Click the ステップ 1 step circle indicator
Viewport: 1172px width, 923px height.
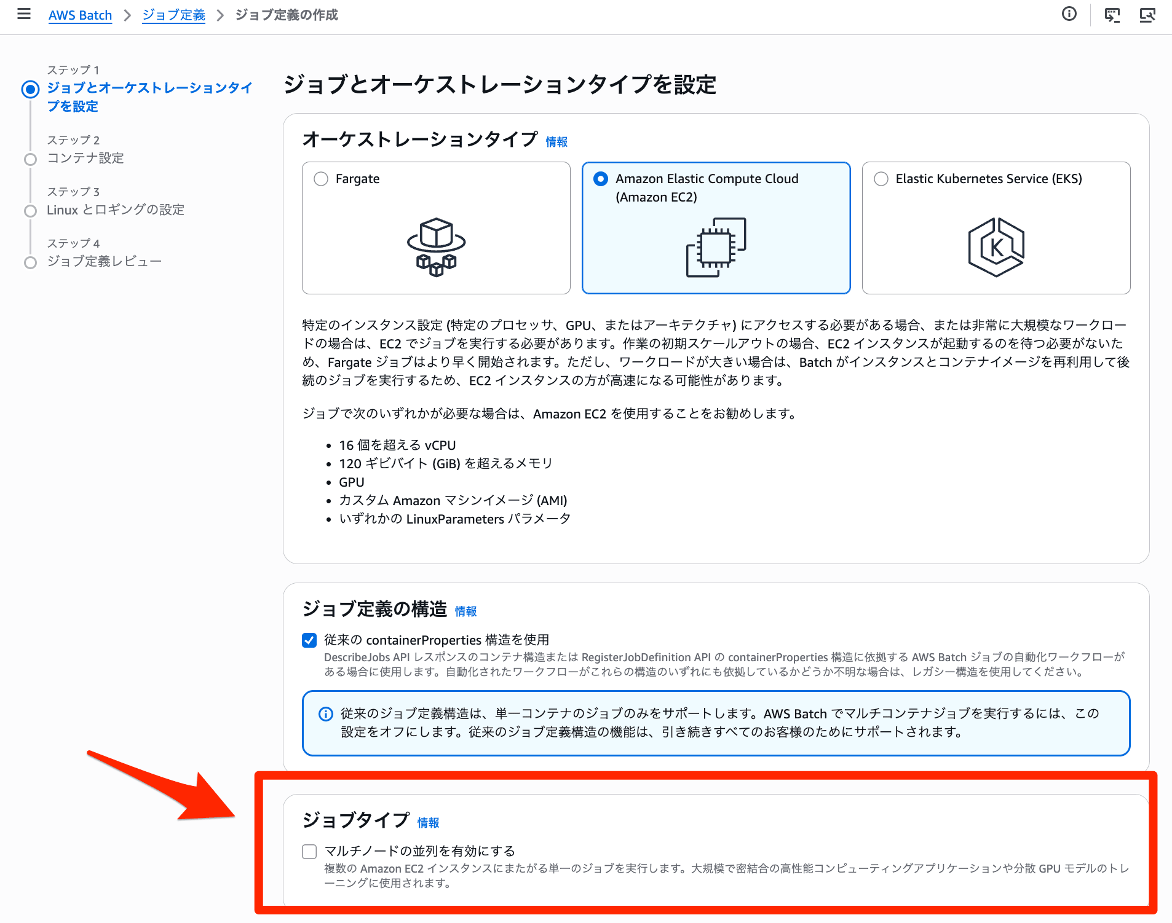click(30, 89)
